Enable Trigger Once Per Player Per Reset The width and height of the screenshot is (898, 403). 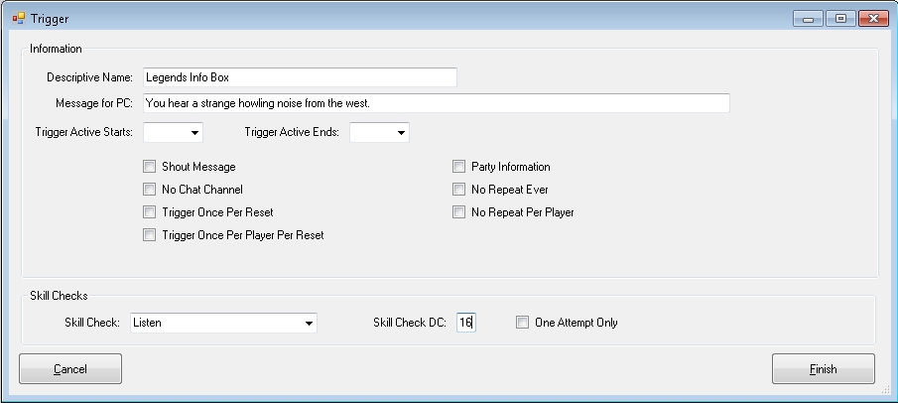[150, 235]
